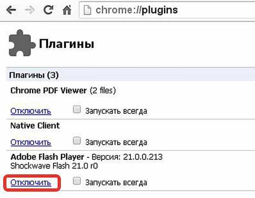This screenshot has width=255, height=198.
Task: Go back with the browser back arrow
Action: coord(11,10)
